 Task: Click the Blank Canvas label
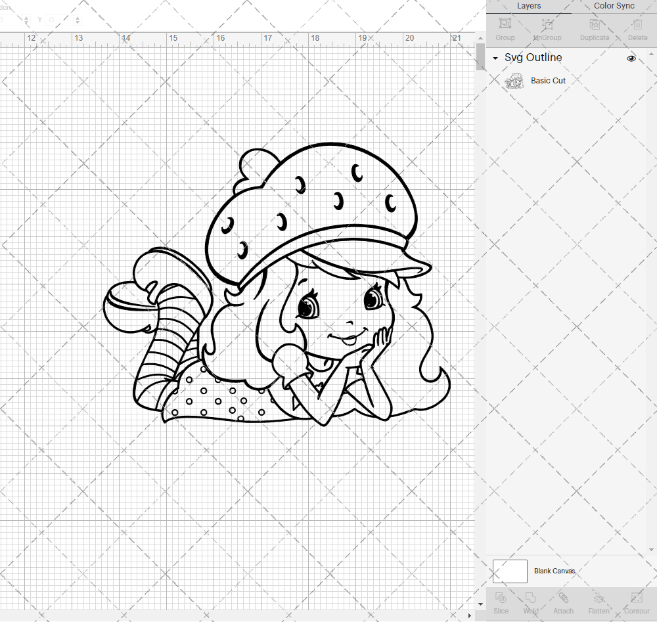[555, 571]
